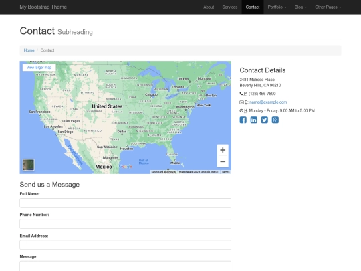Click the My Bootstrap Theme brand link
Viewport: 361px width, 271px height.
pos(43,7)
